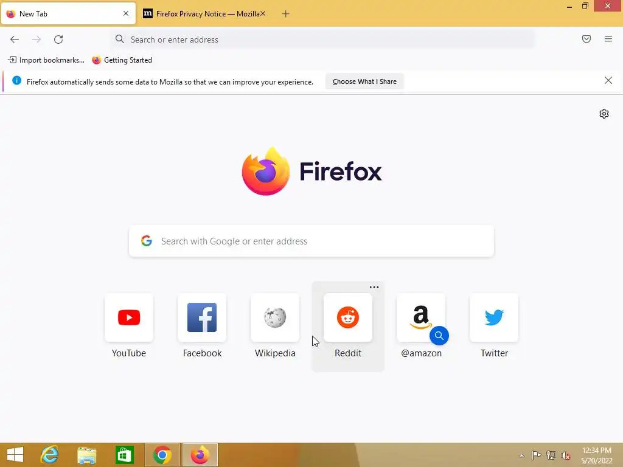Open new tab personalize gear settings
The height and width of the screenshot is (467, 623).
604,114
